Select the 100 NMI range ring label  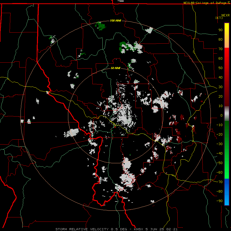click(x=115, y=21)
